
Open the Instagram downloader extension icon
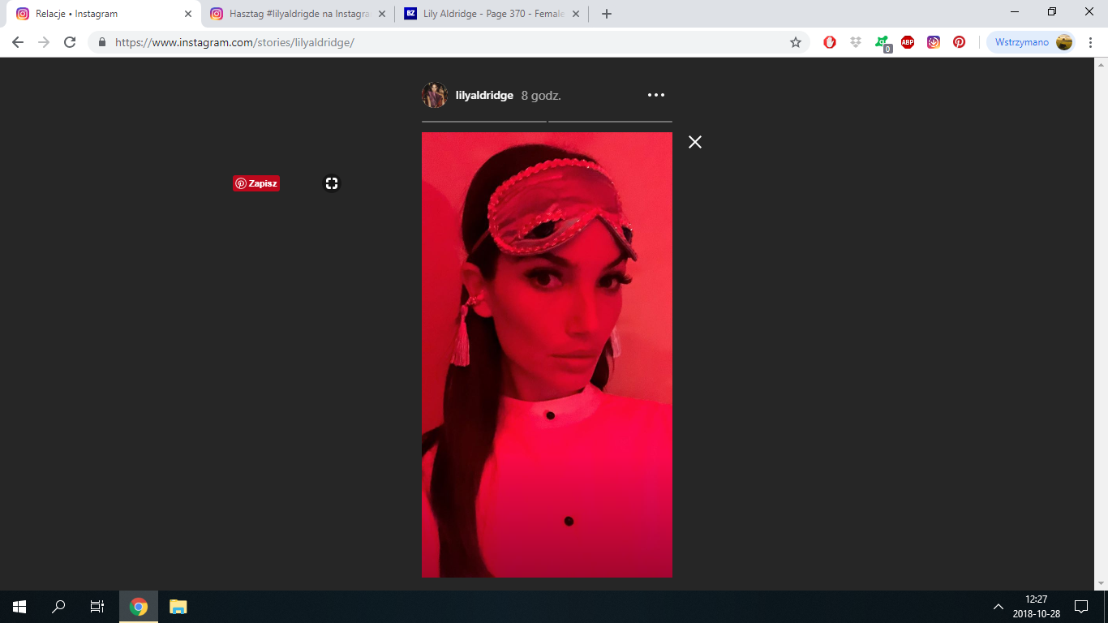(x=934, y=42)
